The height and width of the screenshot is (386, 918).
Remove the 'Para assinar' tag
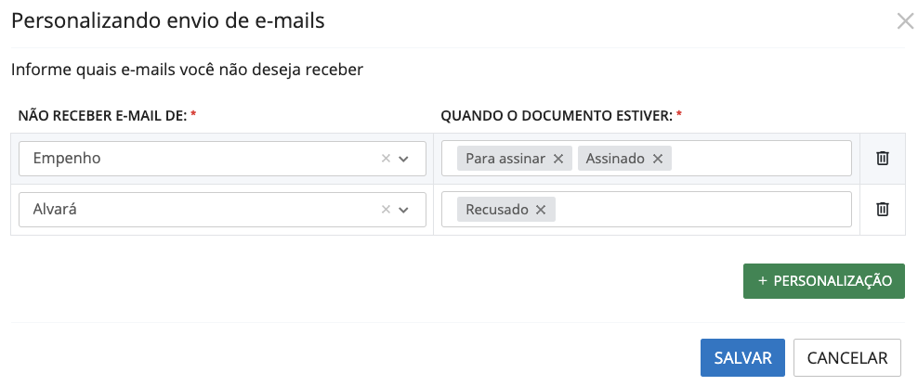(x=558, y=159)
